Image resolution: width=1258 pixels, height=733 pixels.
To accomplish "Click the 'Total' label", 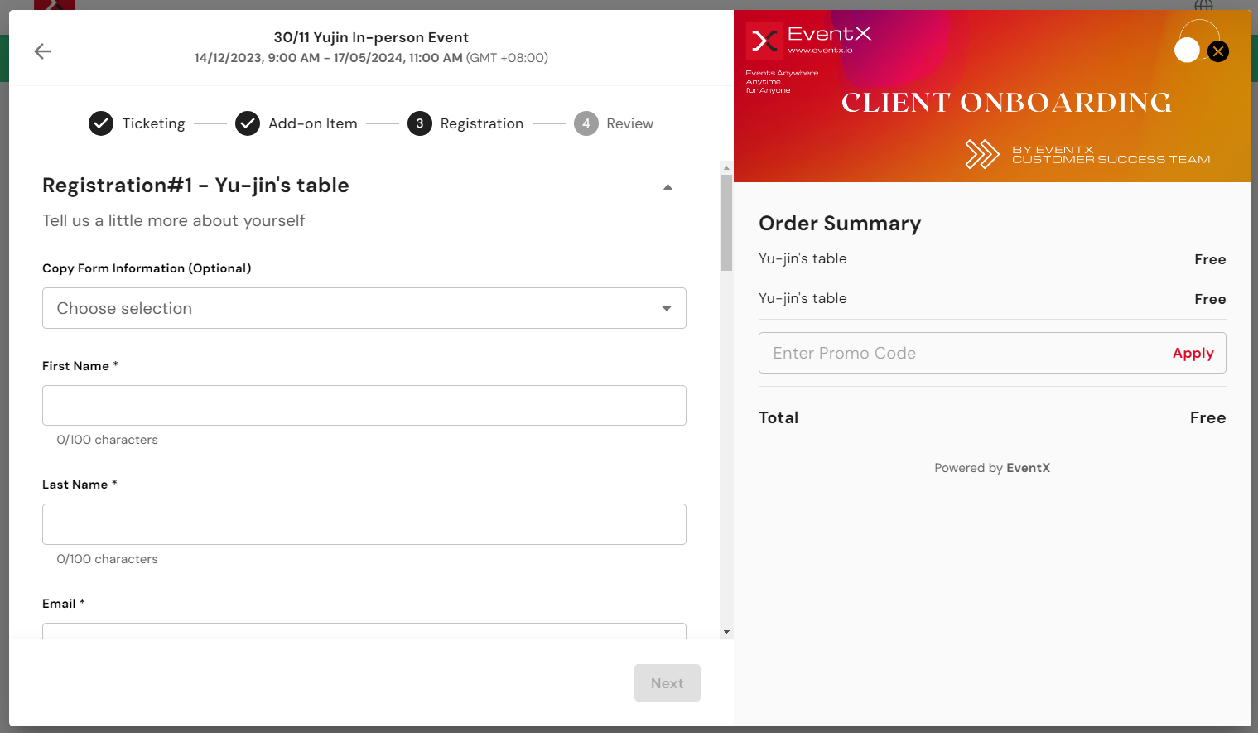I will pos(778,417).
